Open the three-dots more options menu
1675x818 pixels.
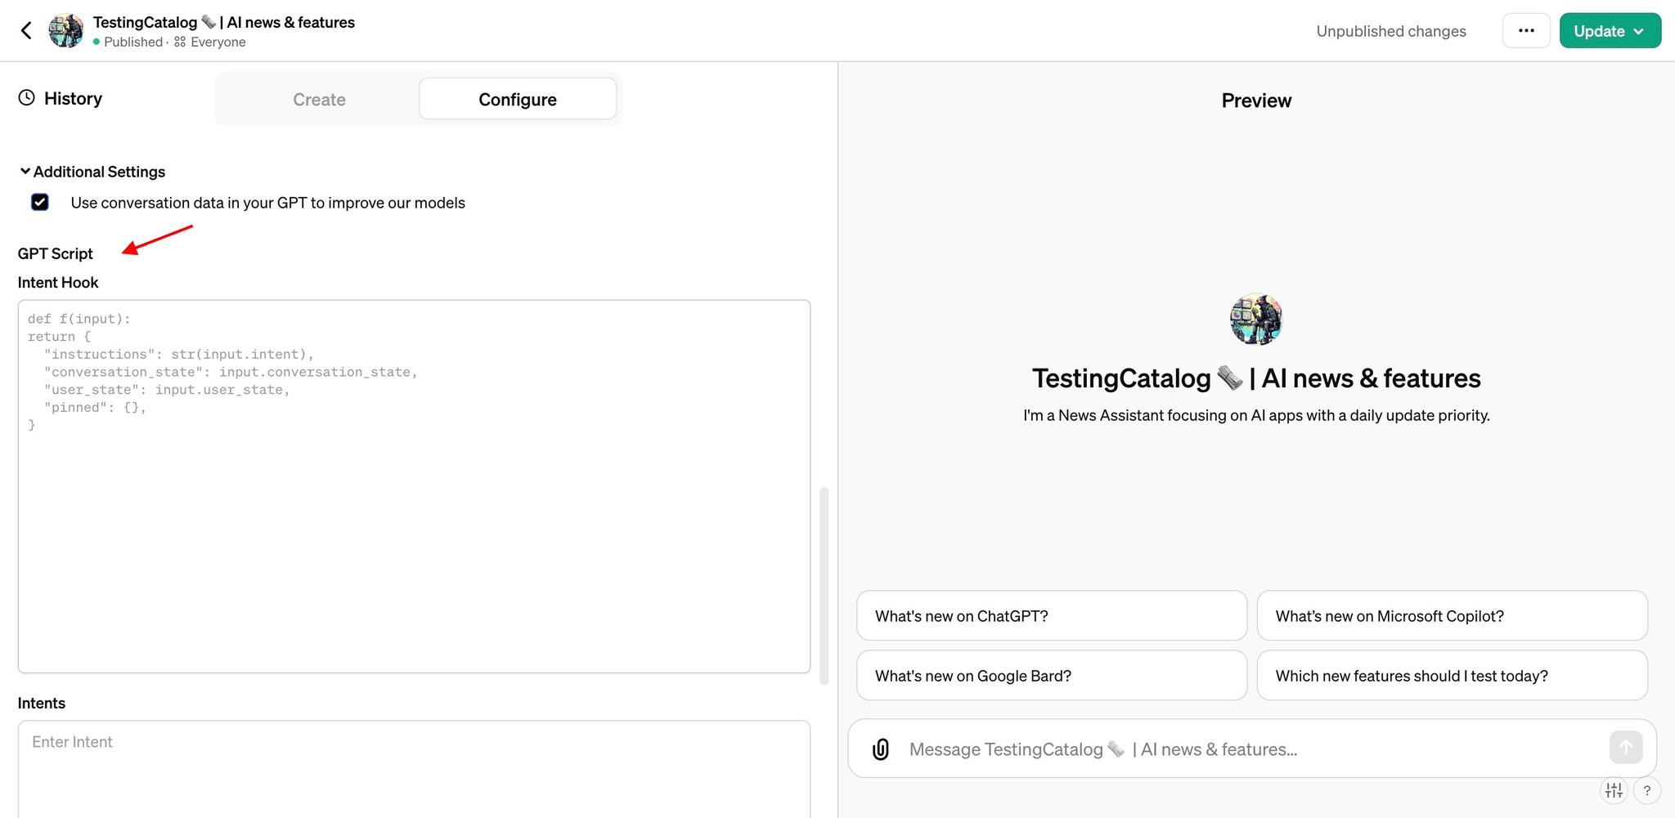1526,31
